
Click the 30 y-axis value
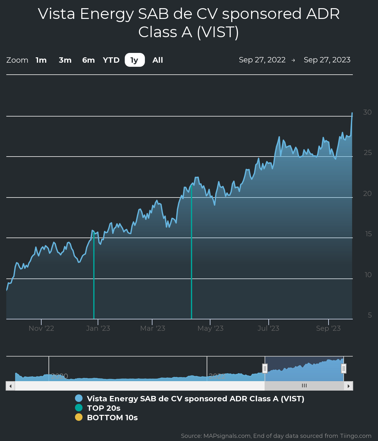click(367, 112)
